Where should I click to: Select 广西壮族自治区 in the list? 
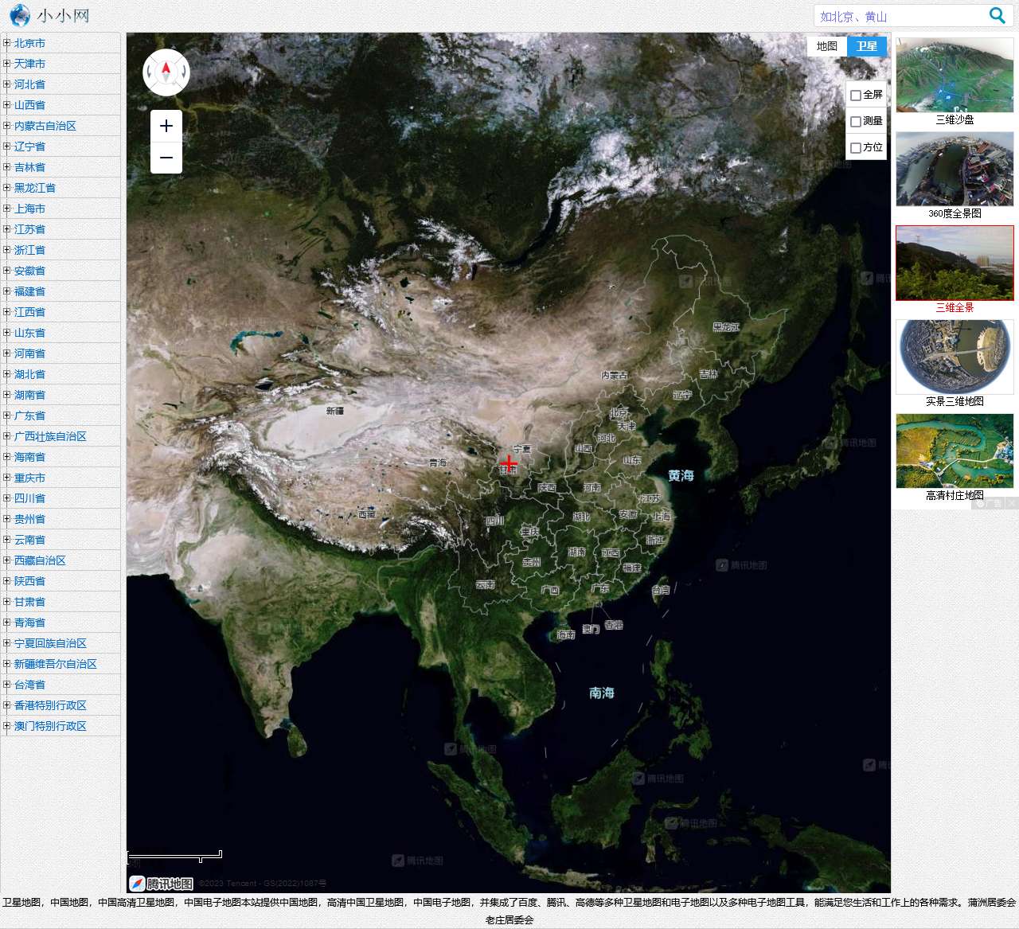click(x=50, y=436)
